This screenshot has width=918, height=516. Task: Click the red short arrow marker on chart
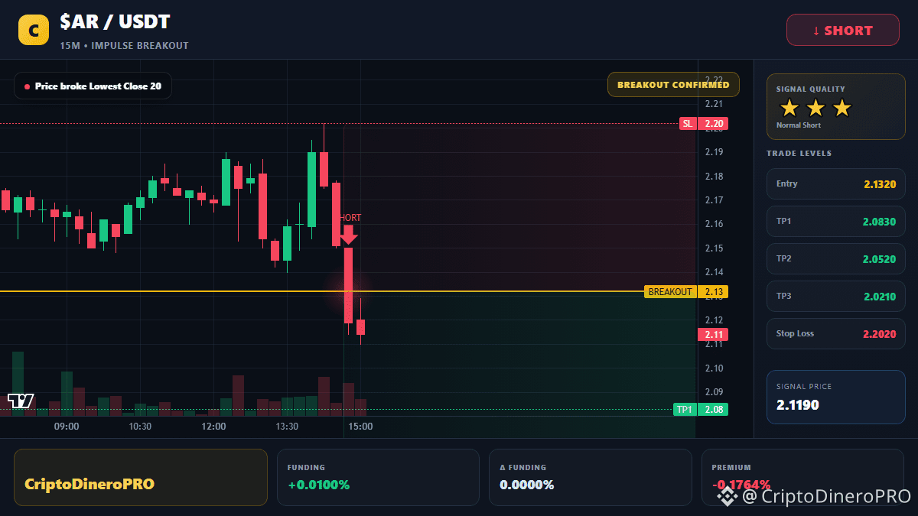[x=348, y=235]
